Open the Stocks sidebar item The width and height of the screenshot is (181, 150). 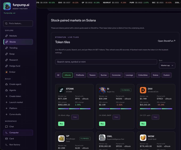point(18,42)
